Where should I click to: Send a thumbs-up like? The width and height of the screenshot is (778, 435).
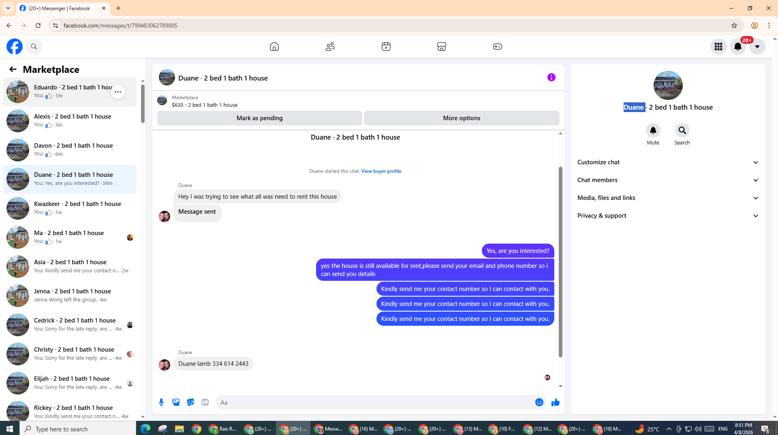(555, 402)
